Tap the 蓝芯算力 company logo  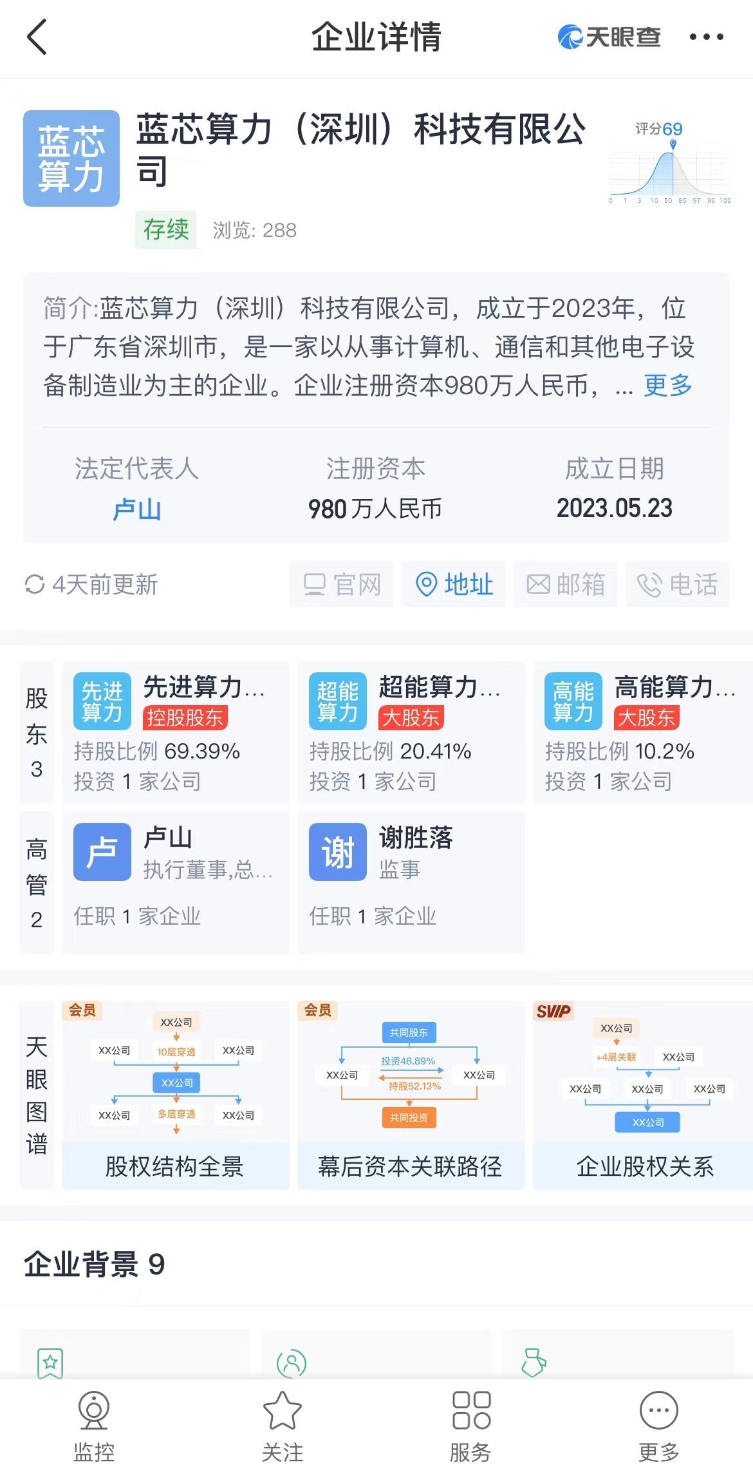[x=71, y=158]
